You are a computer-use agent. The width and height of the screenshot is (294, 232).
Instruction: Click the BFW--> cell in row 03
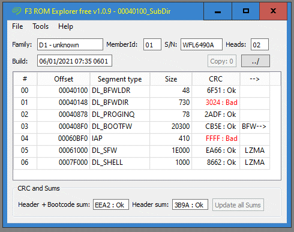pos(254,126)
